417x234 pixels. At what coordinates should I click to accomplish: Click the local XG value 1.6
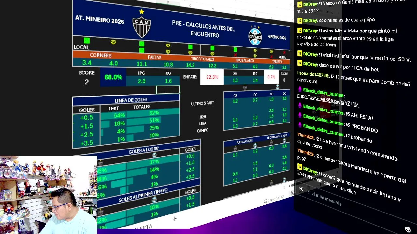[x=168, y=81]
